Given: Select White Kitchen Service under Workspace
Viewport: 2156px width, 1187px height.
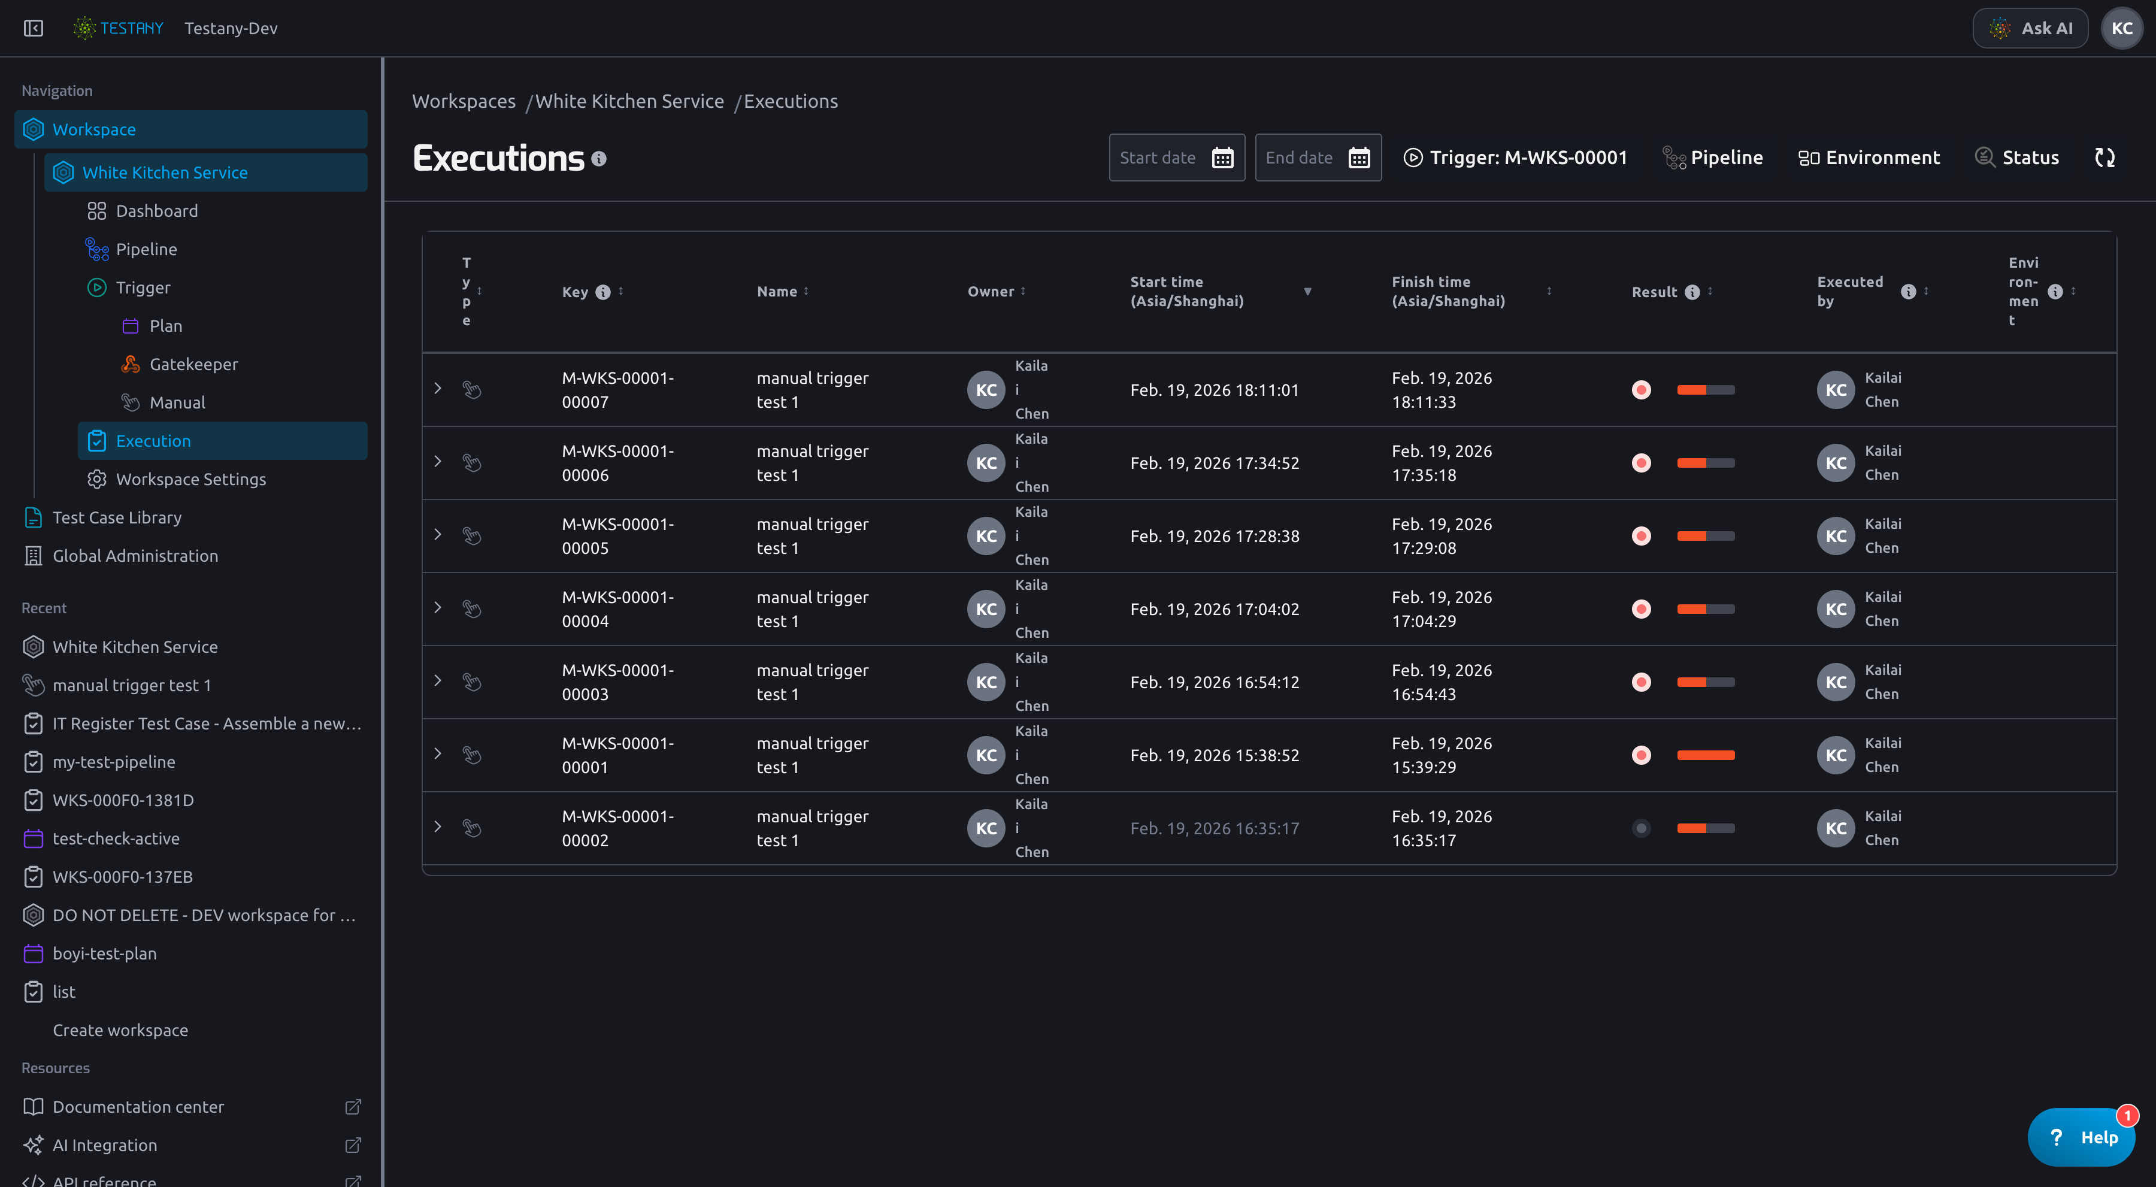Looking at the screenshot, I should (206, 172).
